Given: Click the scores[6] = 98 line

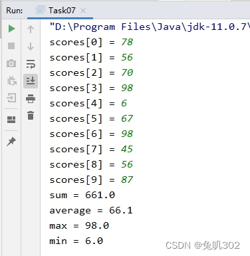Looking at the screenshot, I should click(x=91, y=134).
